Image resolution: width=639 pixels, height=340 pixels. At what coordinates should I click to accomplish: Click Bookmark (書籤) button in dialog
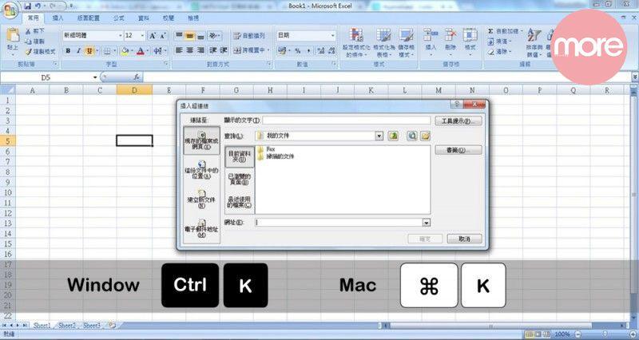point(458,150)
